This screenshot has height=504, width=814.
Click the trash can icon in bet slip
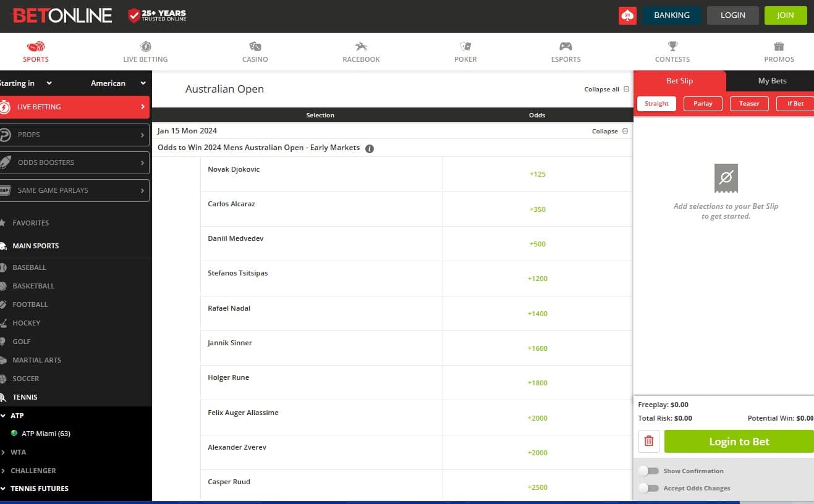point(649,441)
